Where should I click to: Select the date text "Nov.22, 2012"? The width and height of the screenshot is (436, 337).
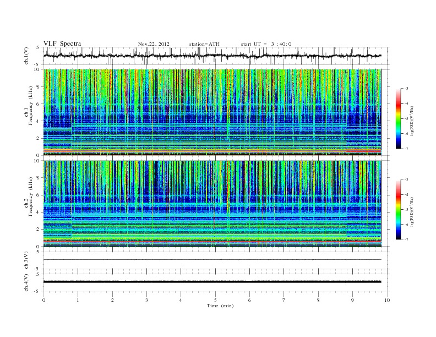click(154, 44)
